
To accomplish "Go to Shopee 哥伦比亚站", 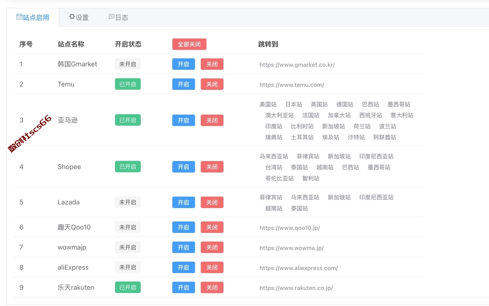I will [280, 178].
